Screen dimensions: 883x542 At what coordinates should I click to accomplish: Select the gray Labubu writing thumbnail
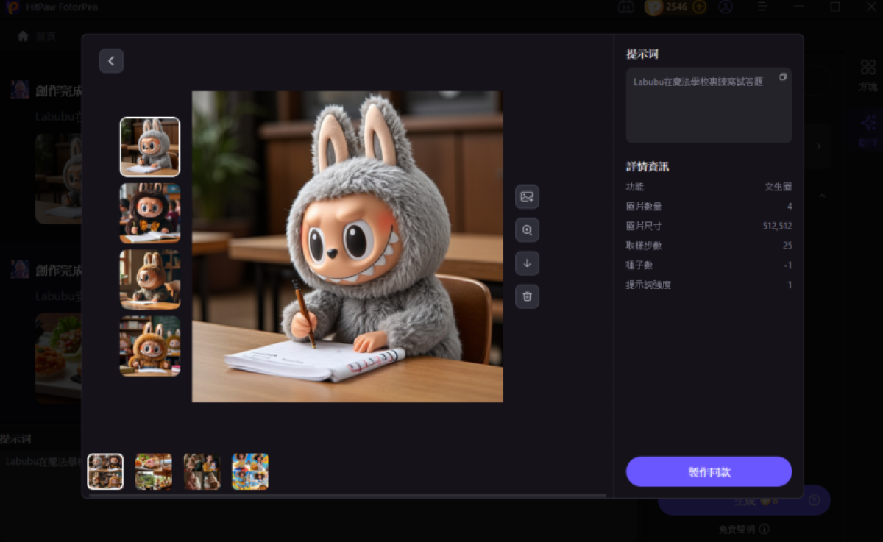point(150,147)
